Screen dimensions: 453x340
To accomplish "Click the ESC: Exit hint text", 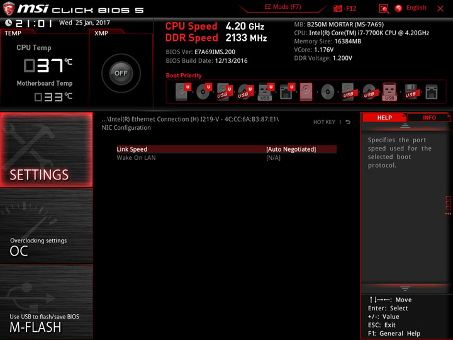I will coord(382,325).
